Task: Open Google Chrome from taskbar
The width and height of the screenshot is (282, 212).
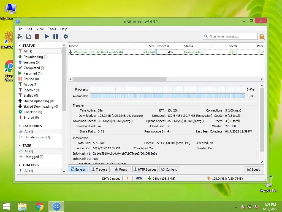Action: click(39, 206)
